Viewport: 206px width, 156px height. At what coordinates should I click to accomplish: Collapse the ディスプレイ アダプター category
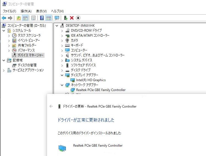tap(62, 75)
